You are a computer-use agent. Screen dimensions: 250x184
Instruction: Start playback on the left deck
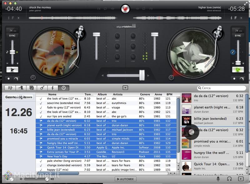pyautogui.click(x=12, y=70)
